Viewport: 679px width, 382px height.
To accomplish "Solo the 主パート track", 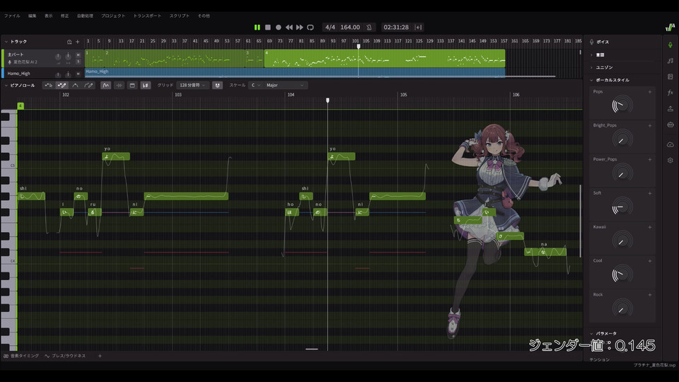I will click(x=78, y=62).
